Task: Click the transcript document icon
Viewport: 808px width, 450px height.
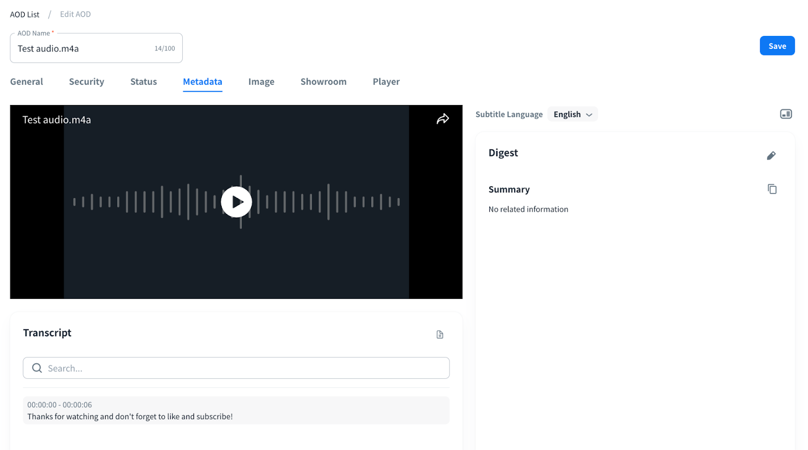Action: click(439, 334)
